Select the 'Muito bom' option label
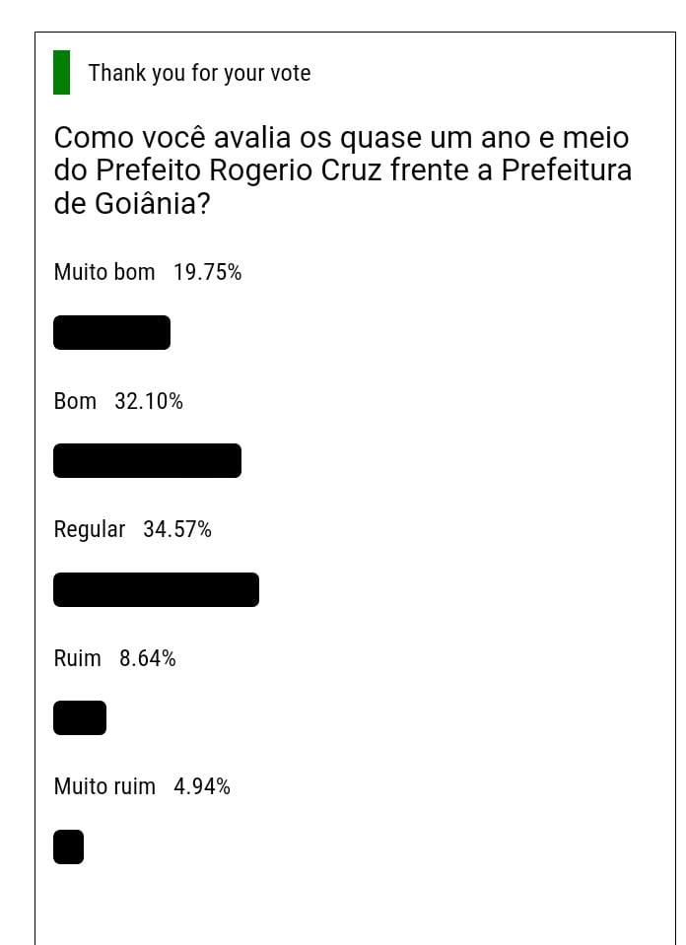This screenshot has height=945, width=686. tap(104, 272)
